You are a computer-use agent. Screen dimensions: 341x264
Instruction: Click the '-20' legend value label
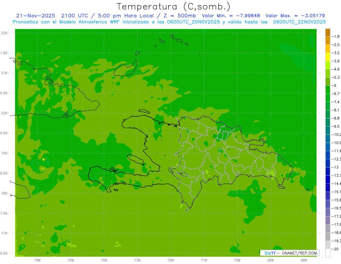tap(335, 249)
